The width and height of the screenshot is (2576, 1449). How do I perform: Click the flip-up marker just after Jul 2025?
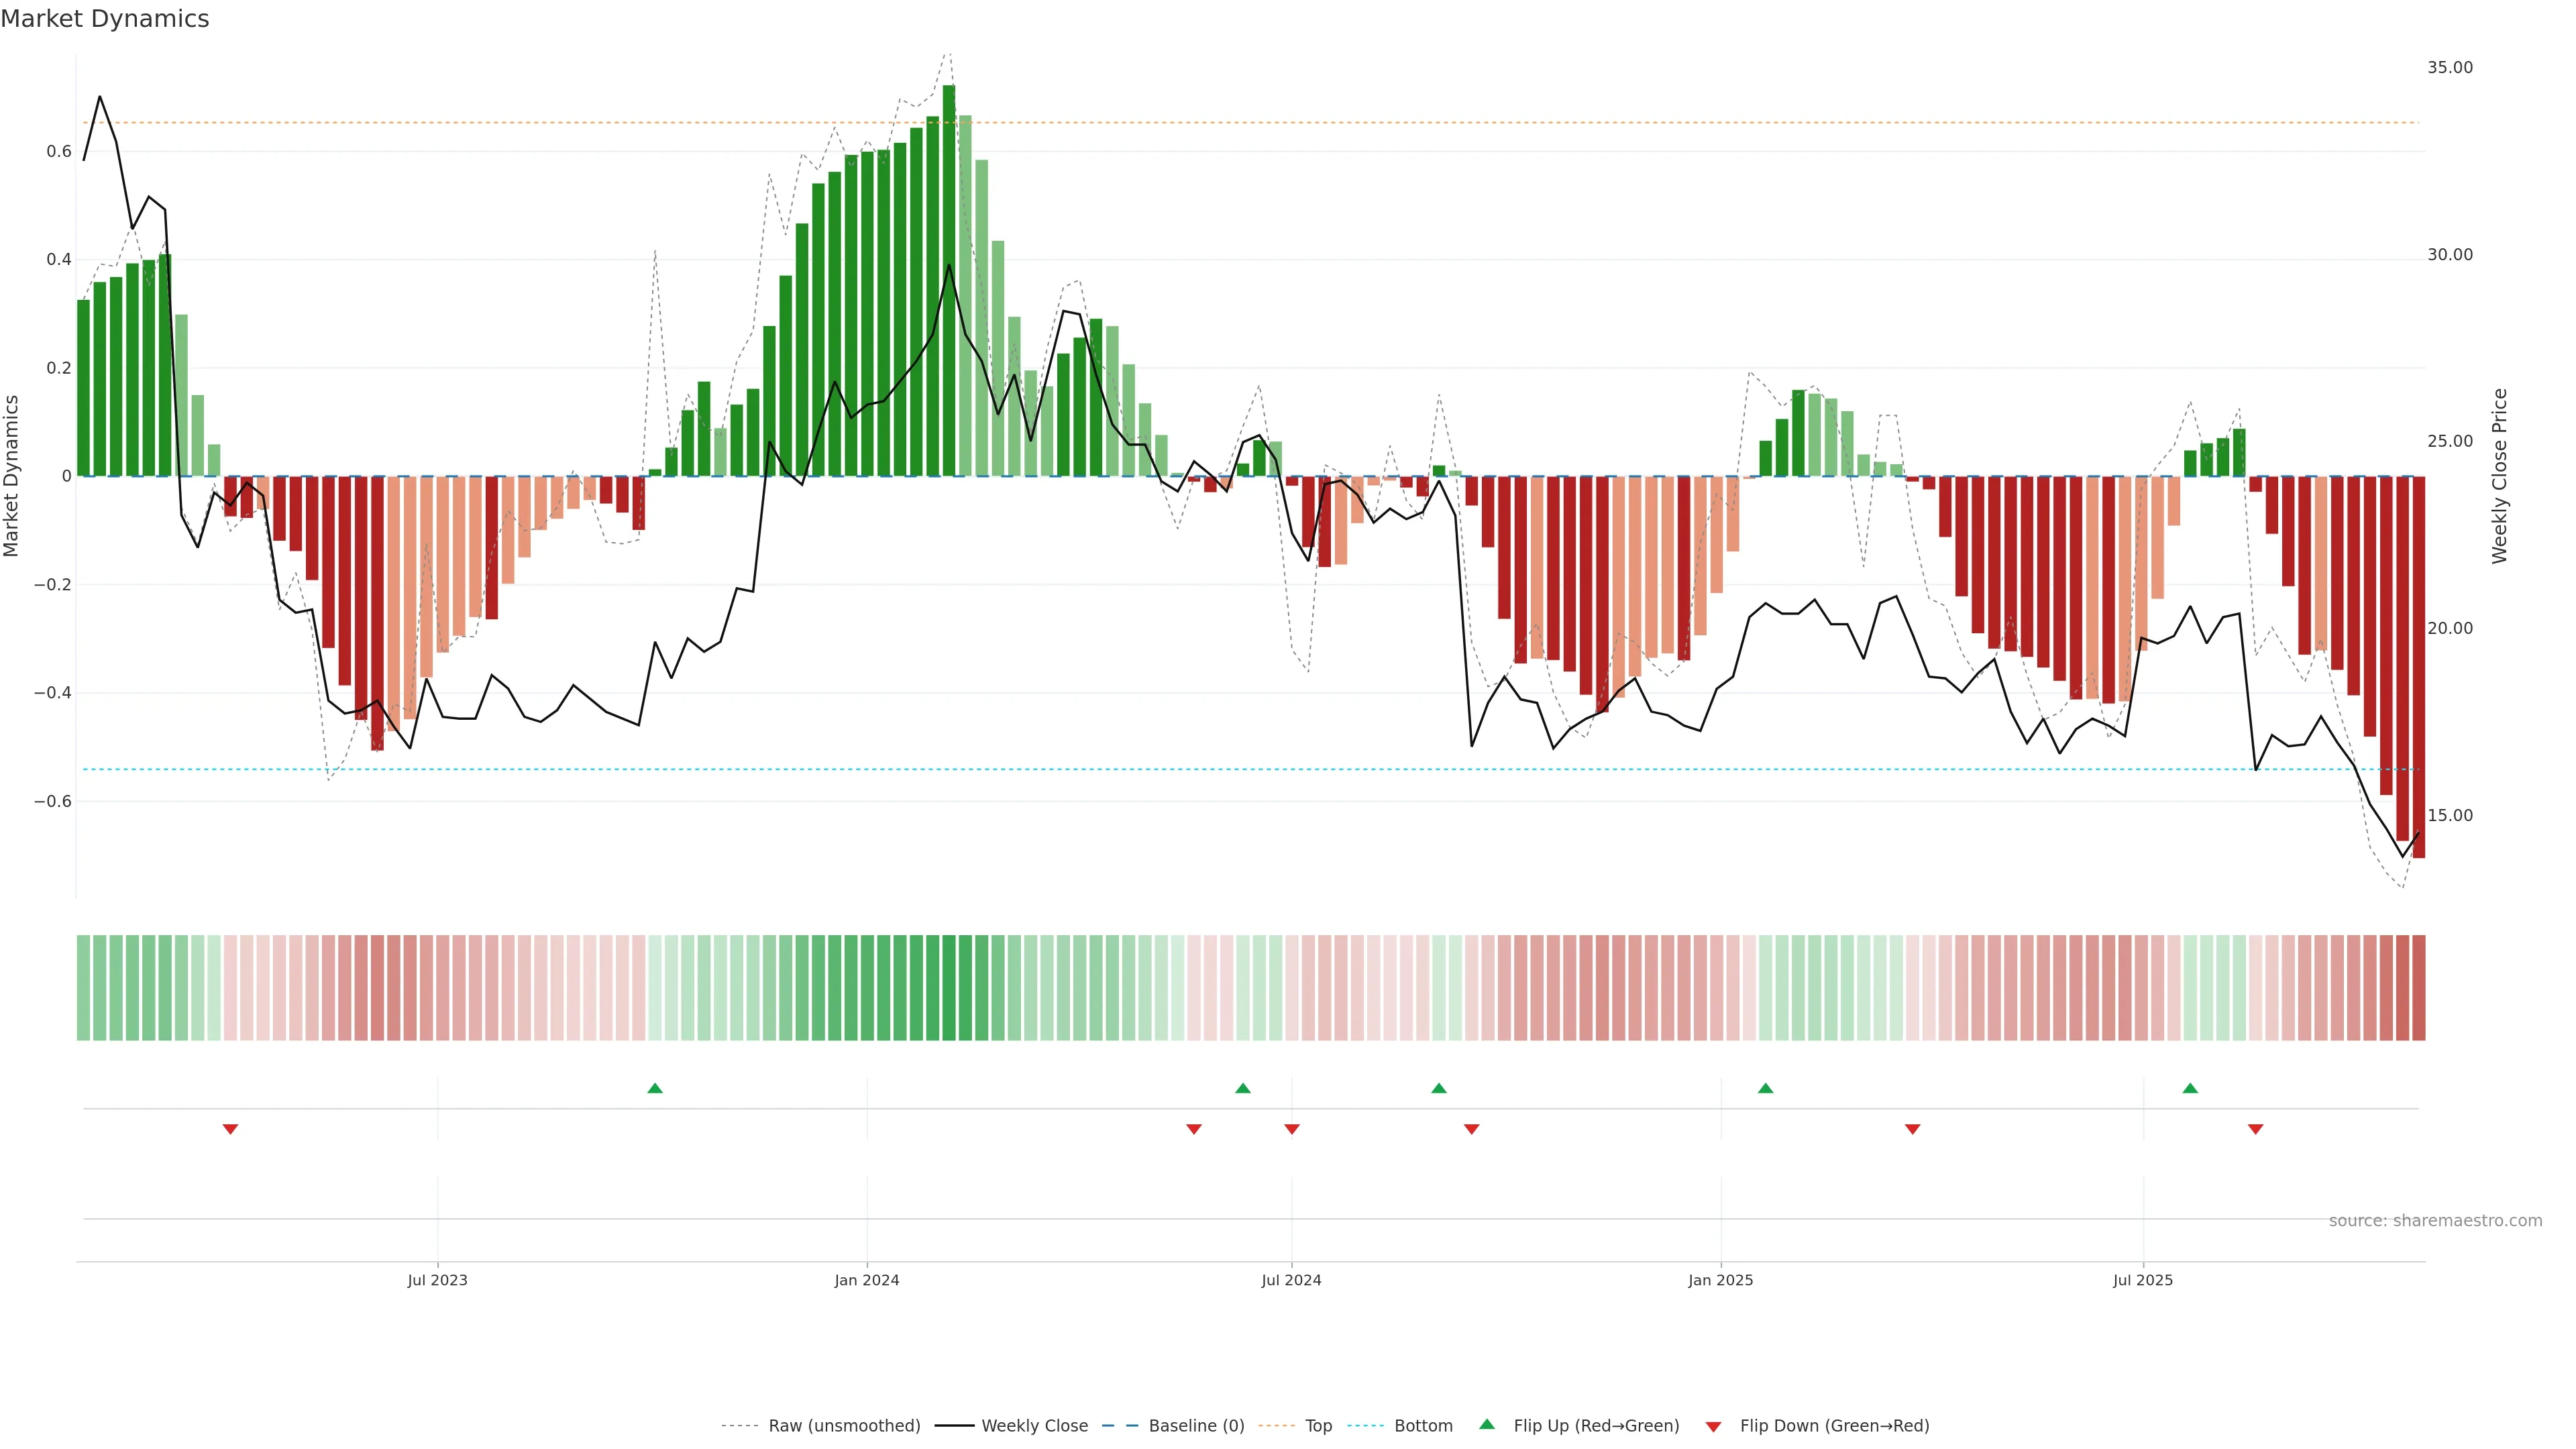(2190, 1088)
